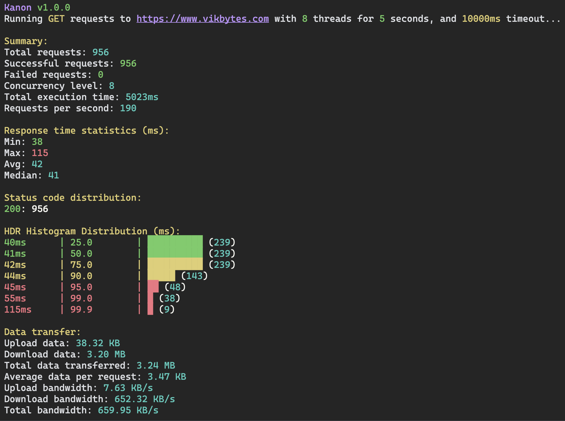Click percentile value 75.0
This screenshot has width=565, height=421.
81,265
